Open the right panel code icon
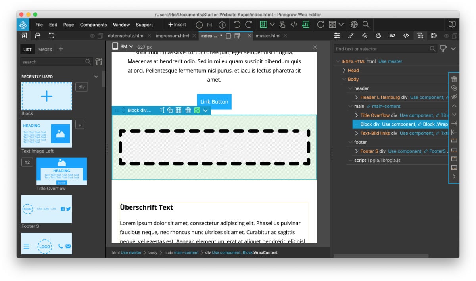Screen dimensions: 476x281 click(406, 36)
